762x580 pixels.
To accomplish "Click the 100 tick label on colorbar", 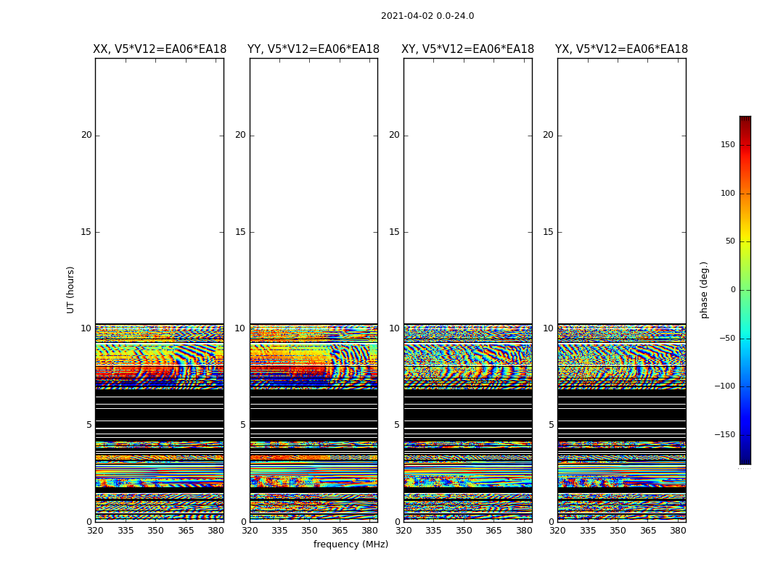I will 727,193.
